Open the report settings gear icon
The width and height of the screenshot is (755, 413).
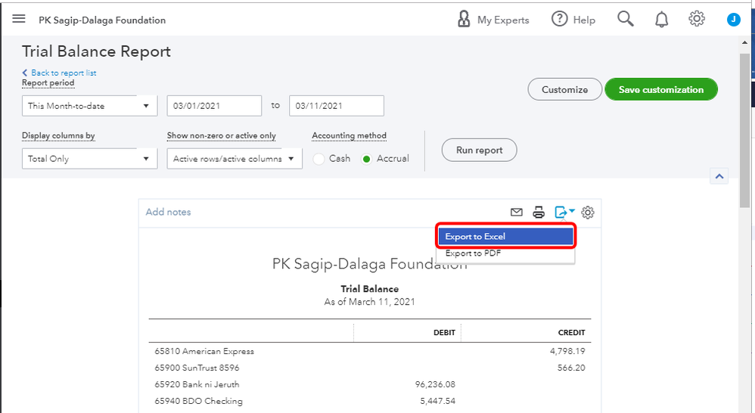588,213
